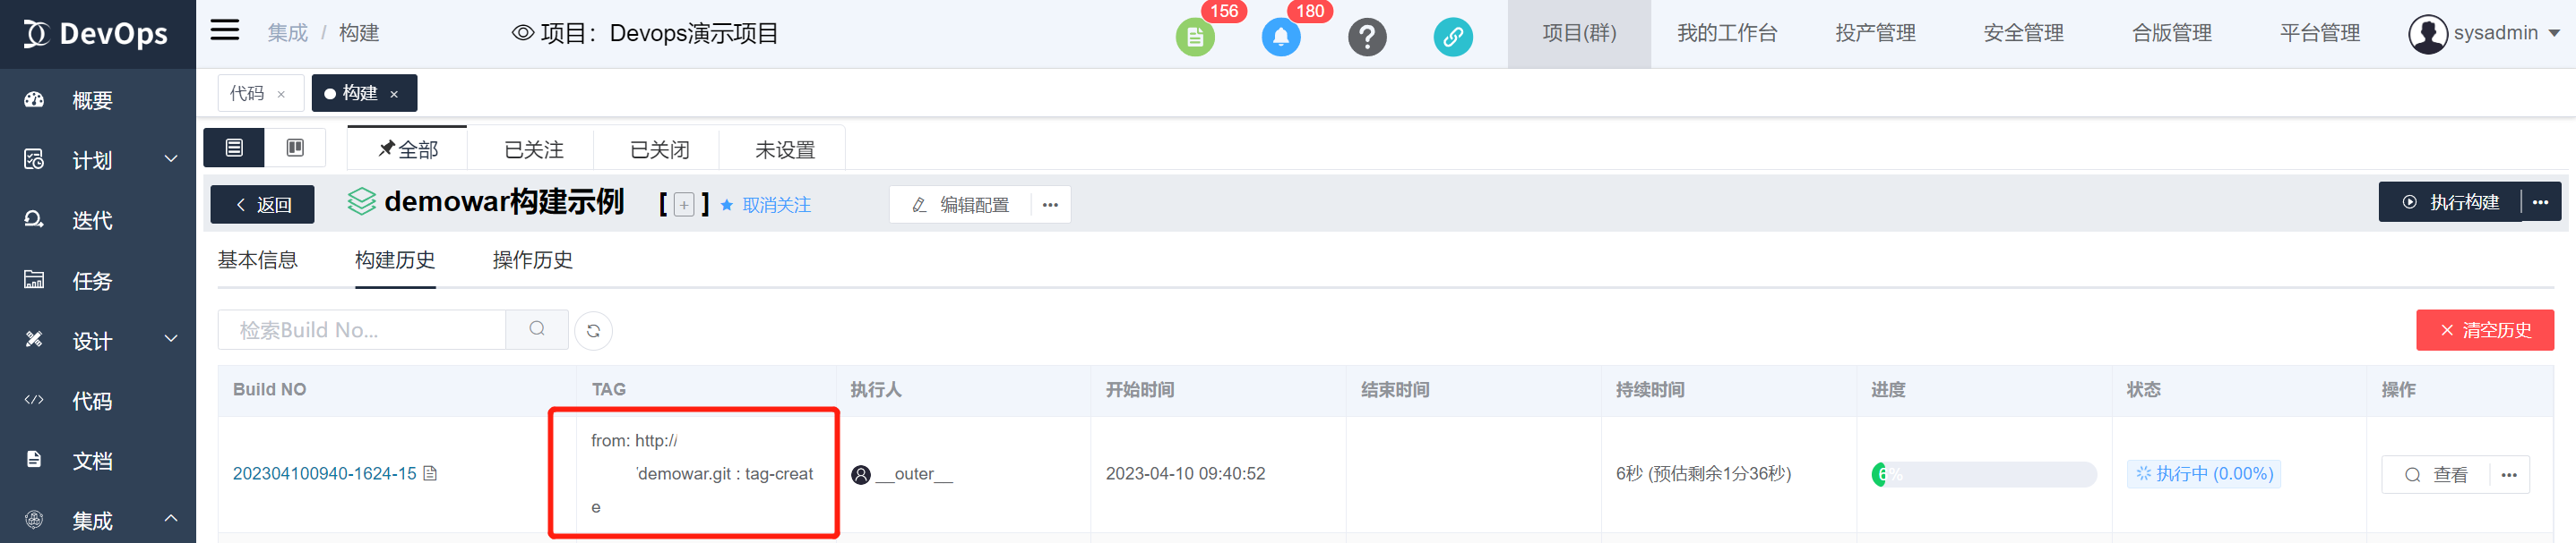Screen dimensions: 2576x543
Task: Open blue bell notifications with 180
Action: [x=1281, y=37]
